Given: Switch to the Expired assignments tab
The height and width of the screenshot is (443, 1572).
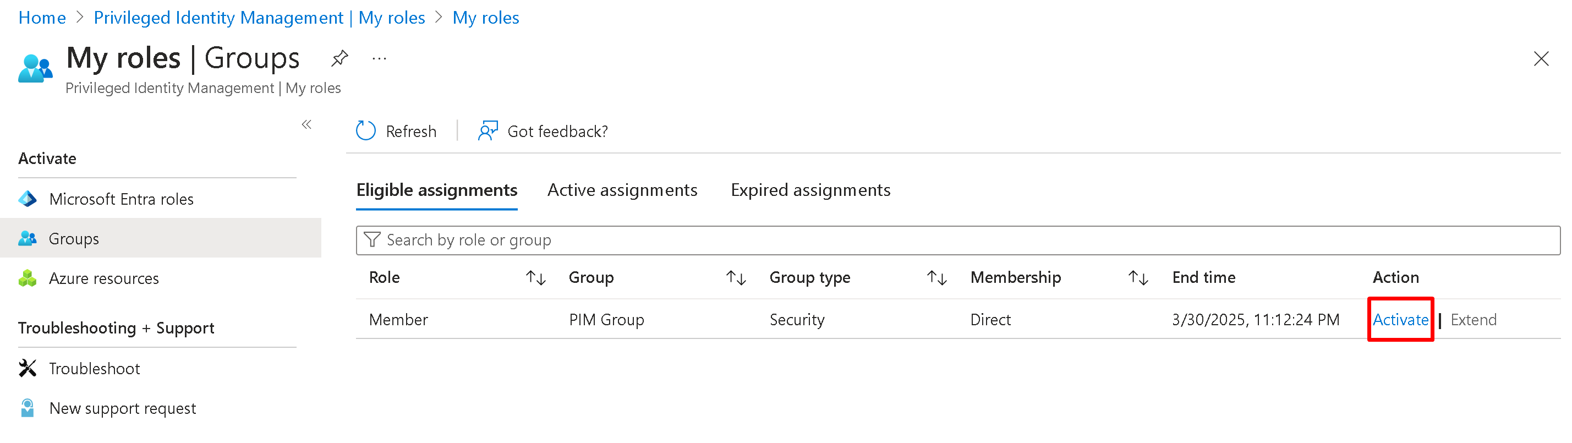Looking at the screenshot, I should pyautogui.click(x=810, y=190).
